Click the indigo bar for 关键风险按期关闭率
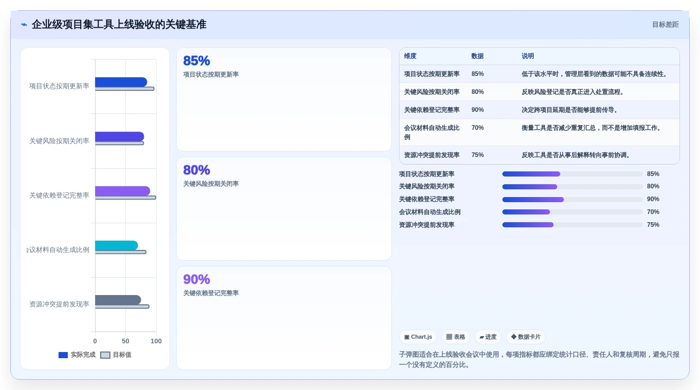Image resolution: width=700 pixels, height=390 pixels. 119,136
